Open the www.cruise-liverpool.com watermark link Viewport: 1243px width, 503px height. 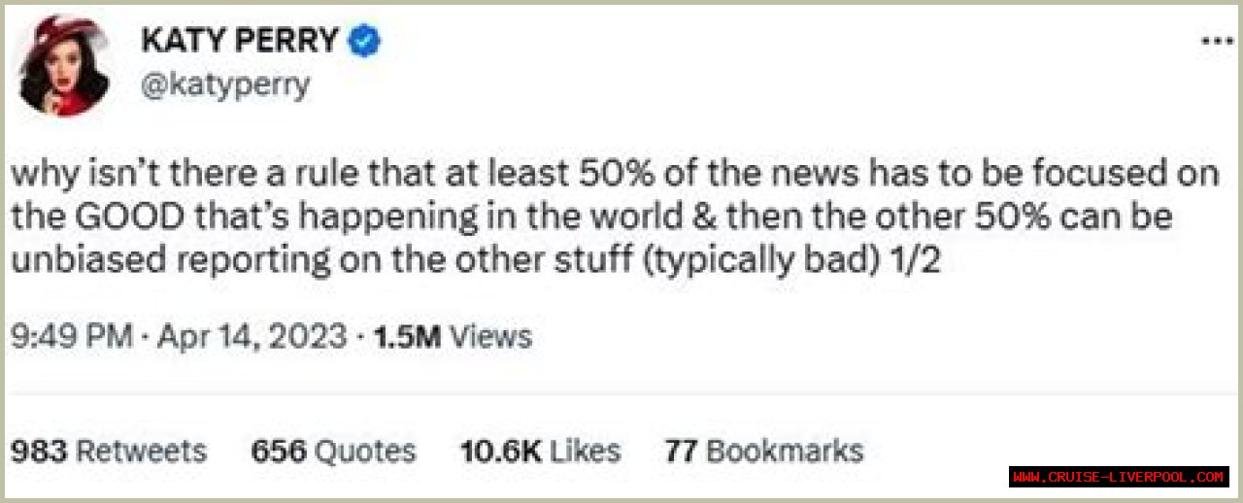click(x=1119, y=477)
